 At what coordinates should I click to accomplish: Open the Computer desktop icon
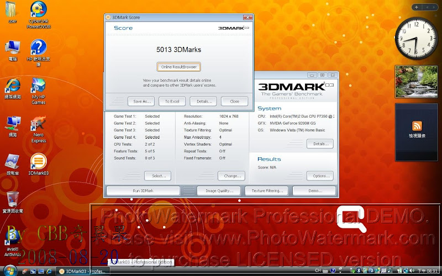click(x=12, y=50)
